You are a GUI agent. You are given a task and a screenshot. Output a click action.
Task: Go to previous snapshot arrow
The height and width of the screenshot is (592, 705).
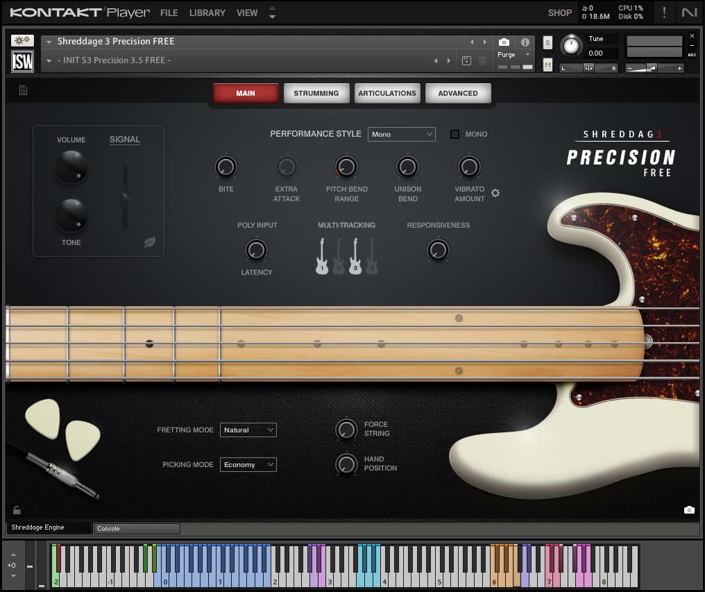[436, 61]
